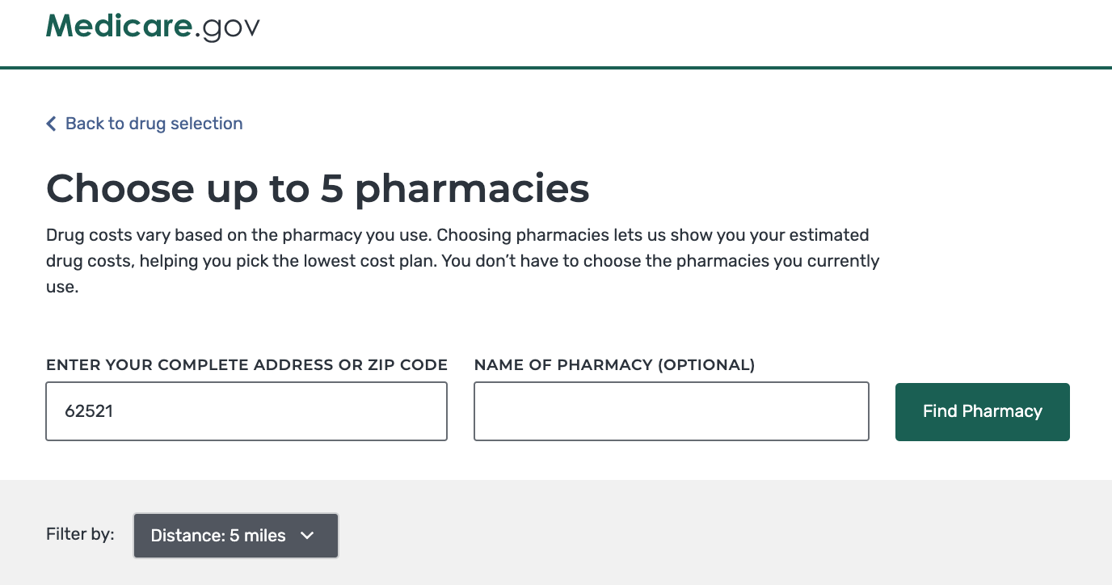Go back to drug selection

(x=154, y=124)
